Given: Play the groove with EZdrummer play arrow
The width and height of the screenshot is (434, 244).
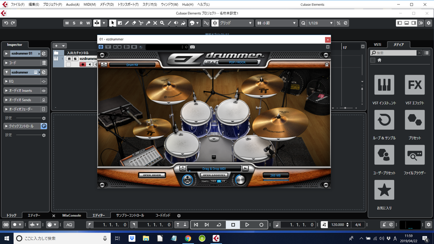Looking at the screenshot, I should 245,168.
